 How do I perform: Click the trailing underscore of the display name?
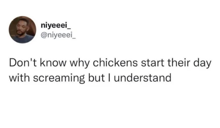[69, 29]
